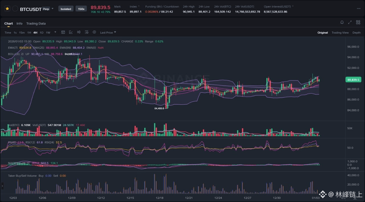Select the Time line chart option
This screenshot has height=202, width=365.
[8, 33]
